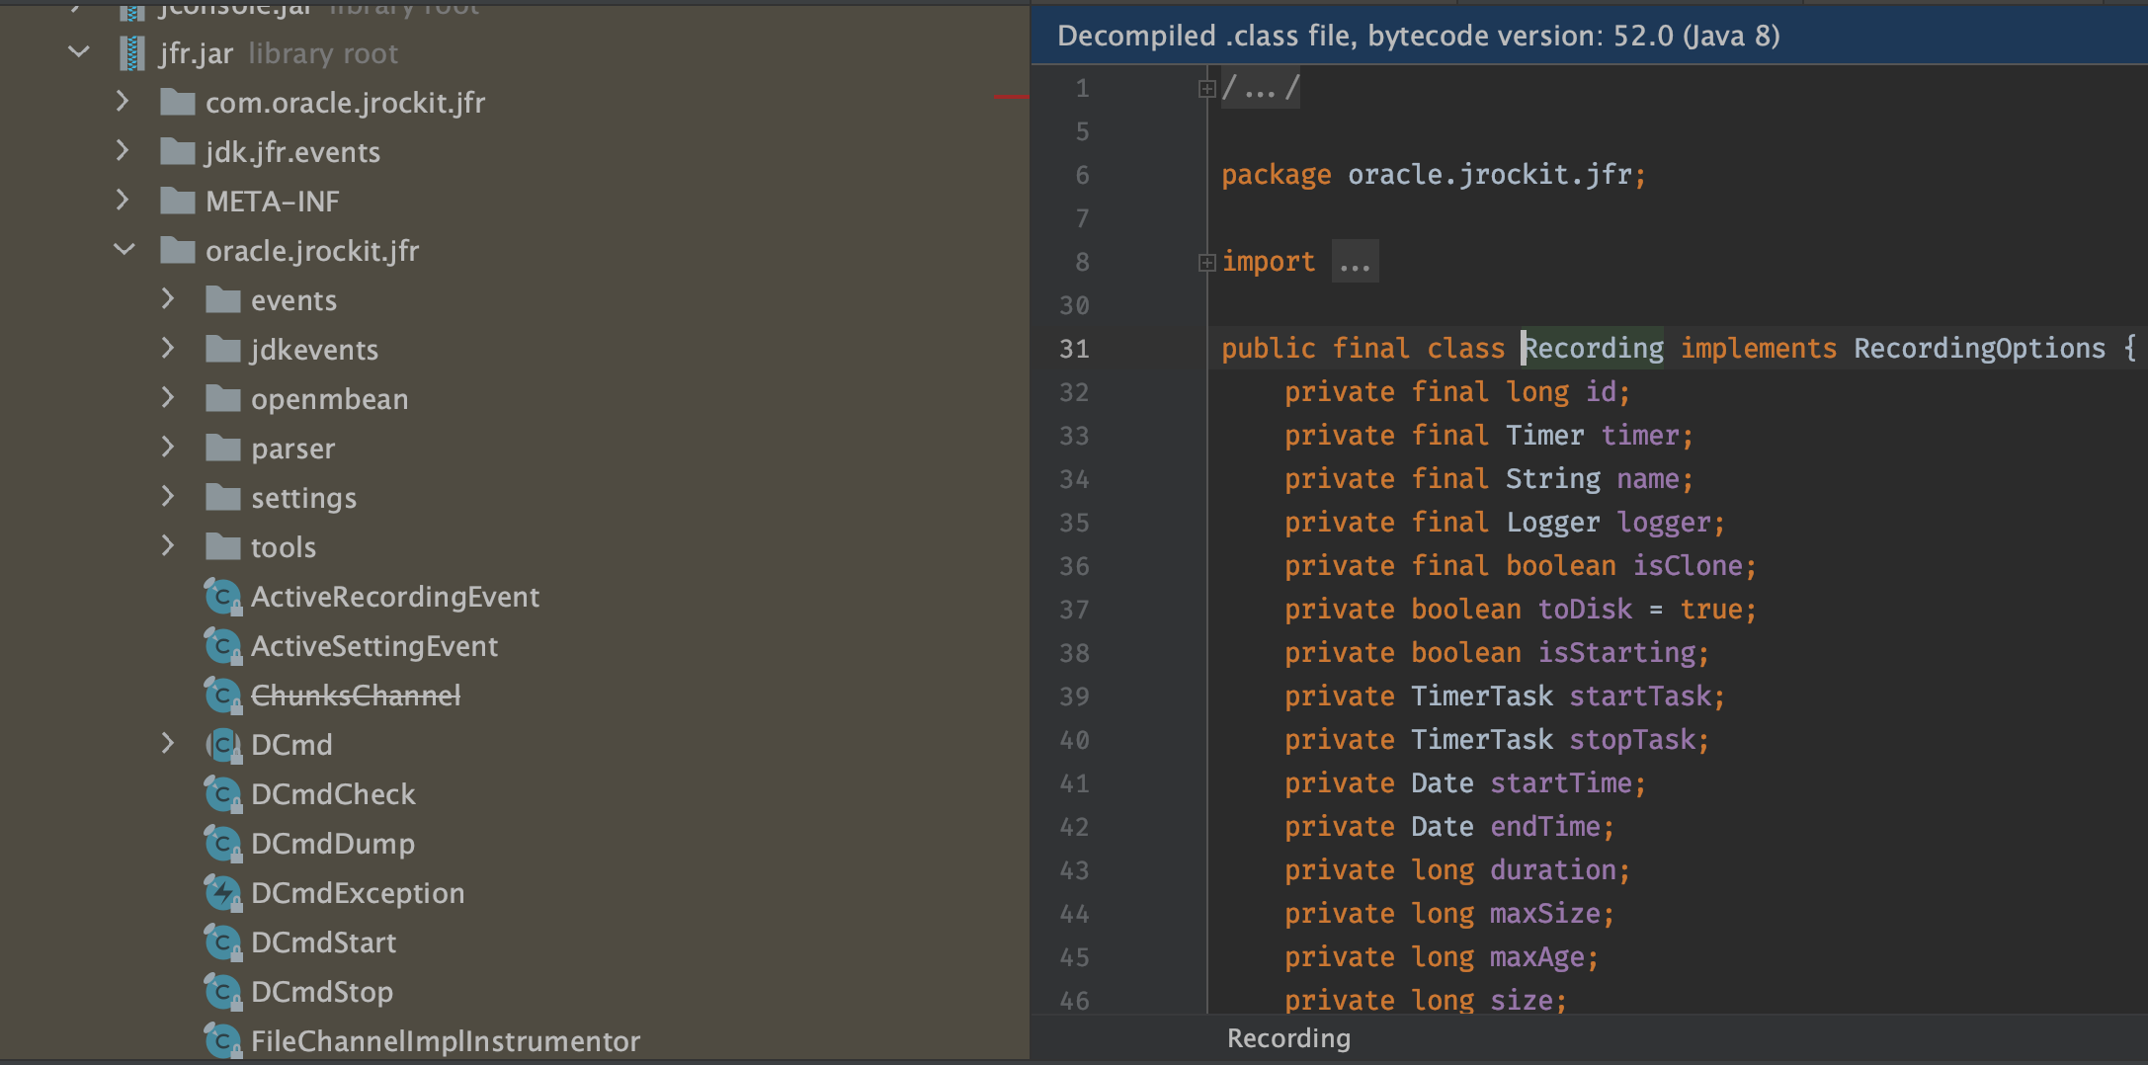Select ActiveSettingEvent in project tree

pyautogui.click(x=374, y=646)
